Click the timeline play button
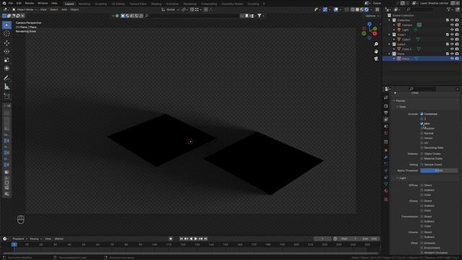462x260 pixels. point(196,239)
